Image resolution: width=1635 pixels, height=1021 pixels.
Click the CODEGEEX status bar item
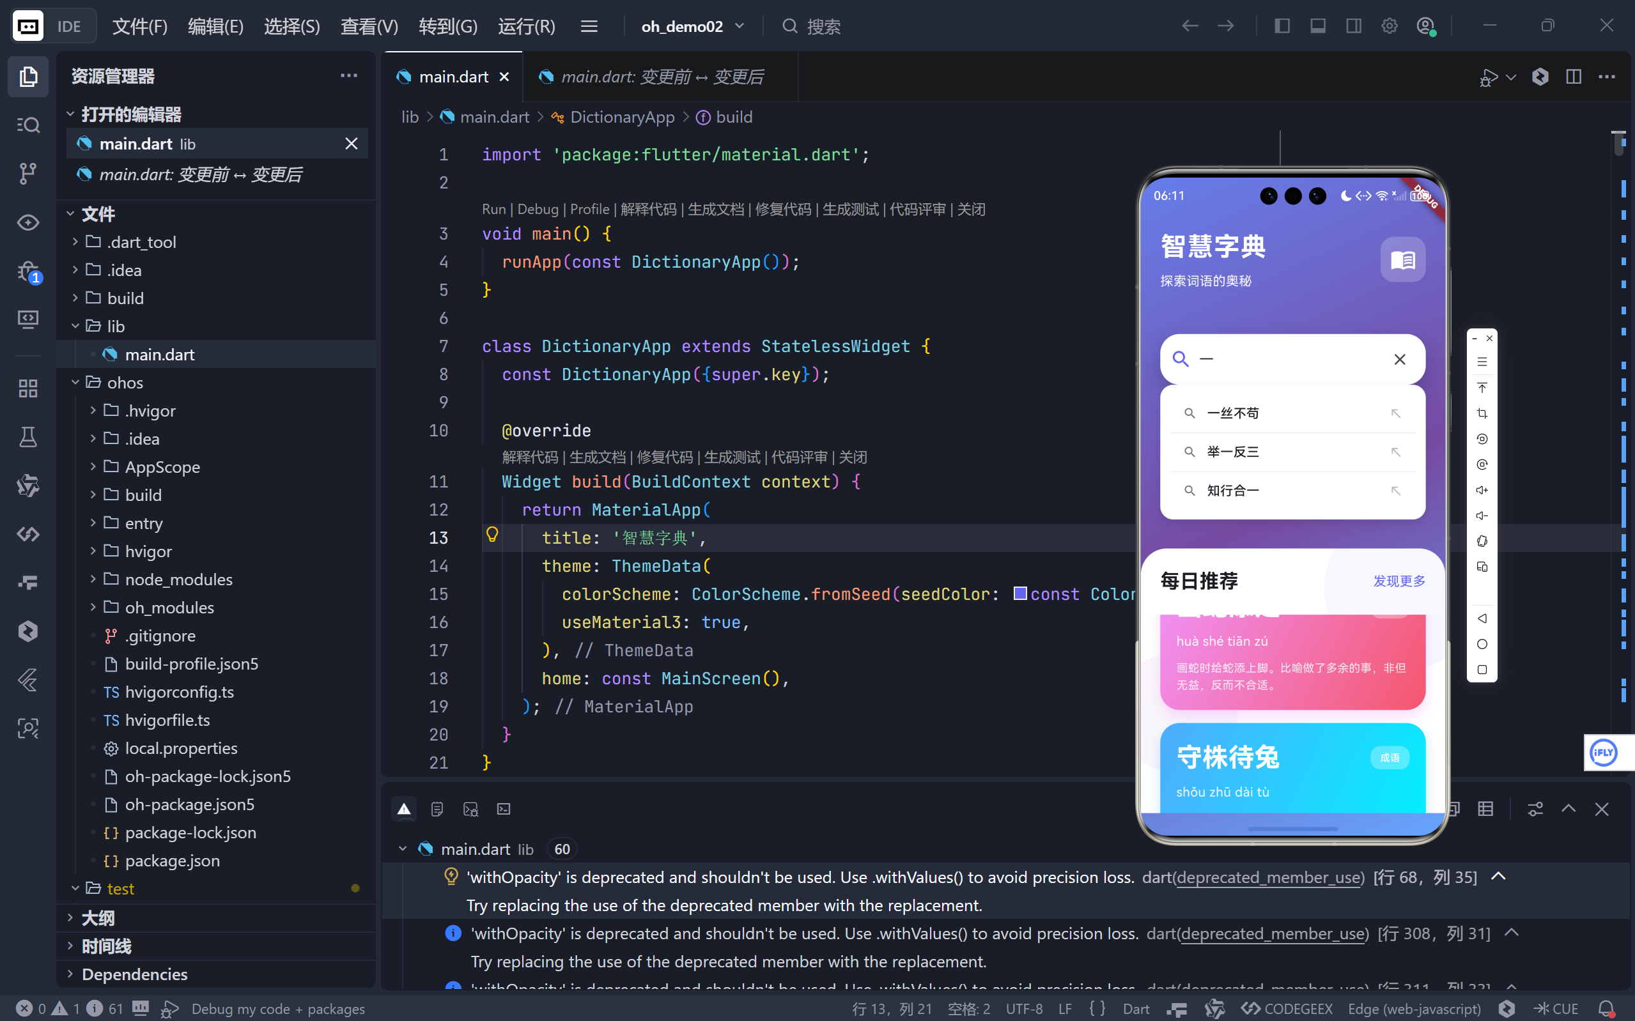tap(1287, 1009)
